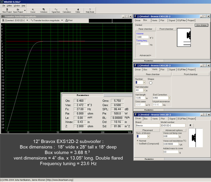
Task: Click Voice coil resistance TC field
Action: [171, 144]
